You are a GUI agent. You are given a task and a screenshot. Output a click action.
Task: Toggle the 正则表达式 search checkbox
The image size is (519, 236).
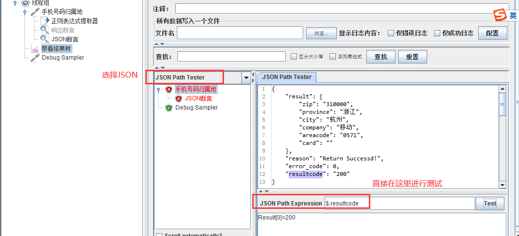[333, 56]
